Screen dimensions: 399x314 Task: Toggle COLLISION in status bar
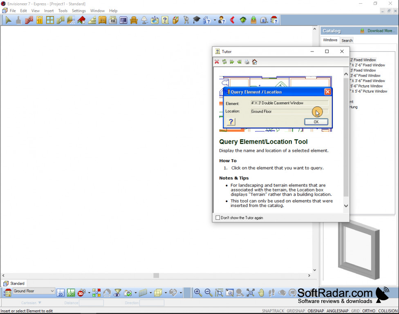coord(388,311)
